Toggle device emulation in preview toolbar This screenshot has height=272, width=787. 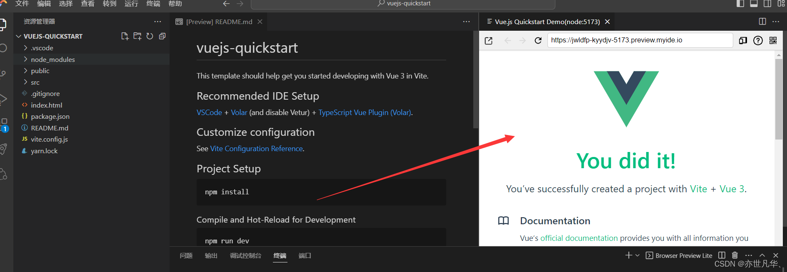tap(743, 40)
